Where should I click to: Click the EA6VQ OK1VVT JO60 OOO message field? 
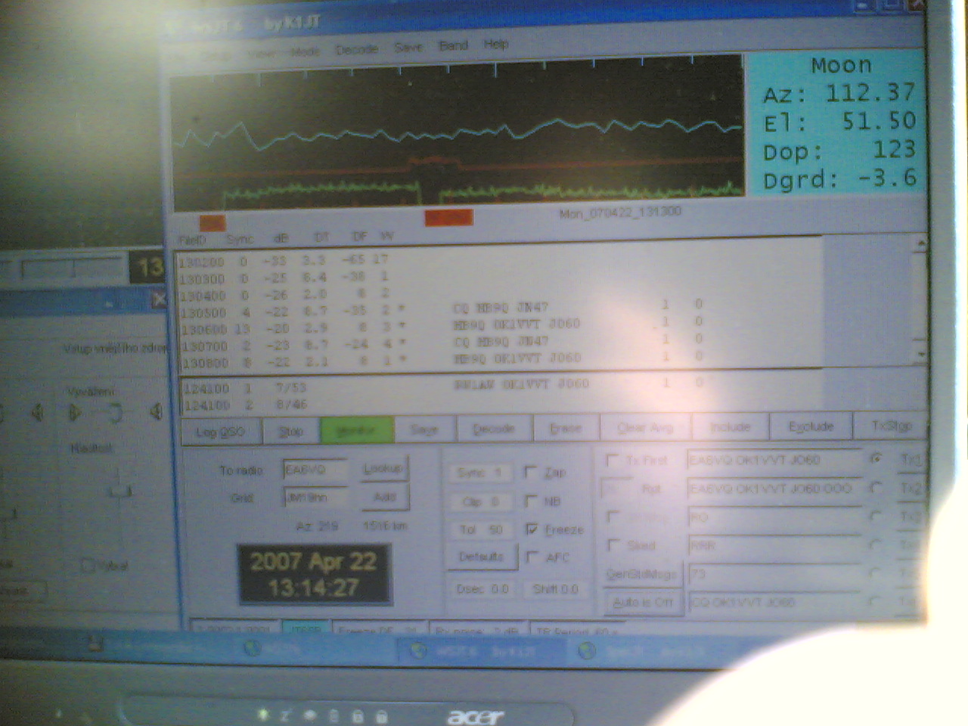pos(774,489)
